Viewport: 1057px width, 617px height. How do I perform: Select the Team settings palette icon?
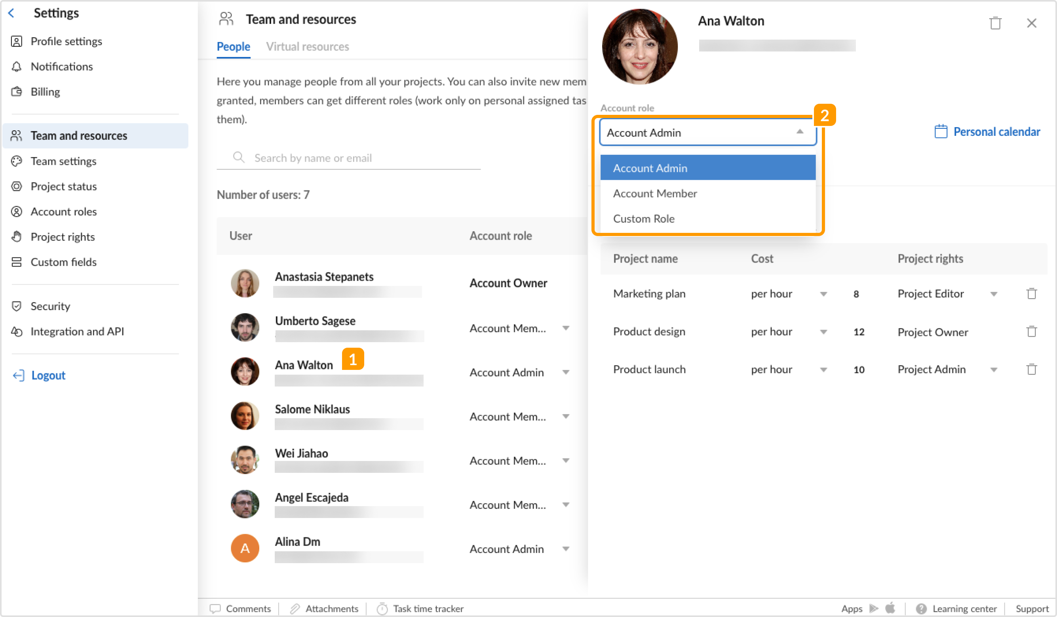tap(17, 161)
